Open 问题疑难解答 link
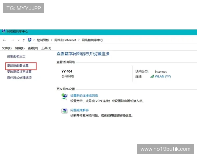 (x=79, y=110)
